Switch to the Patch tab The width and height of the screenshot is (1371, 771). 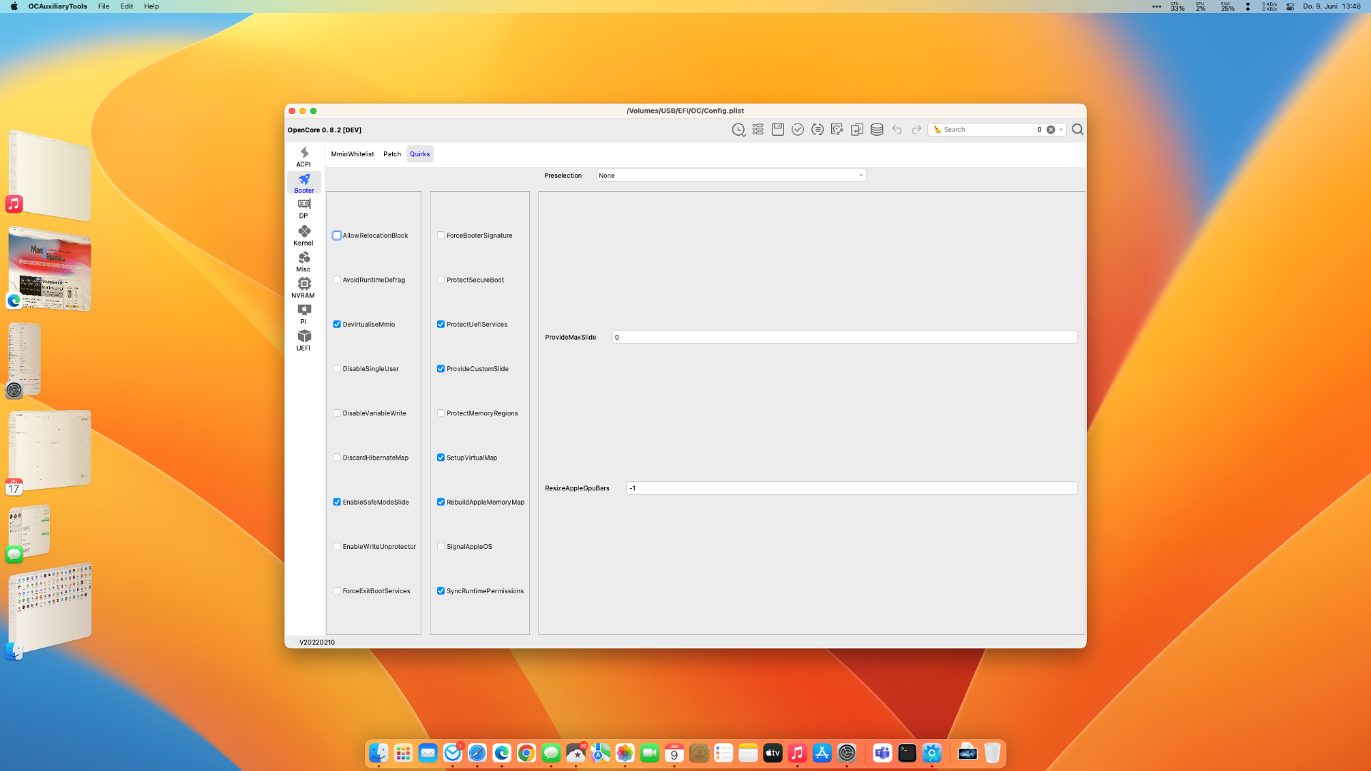point(392,154)
